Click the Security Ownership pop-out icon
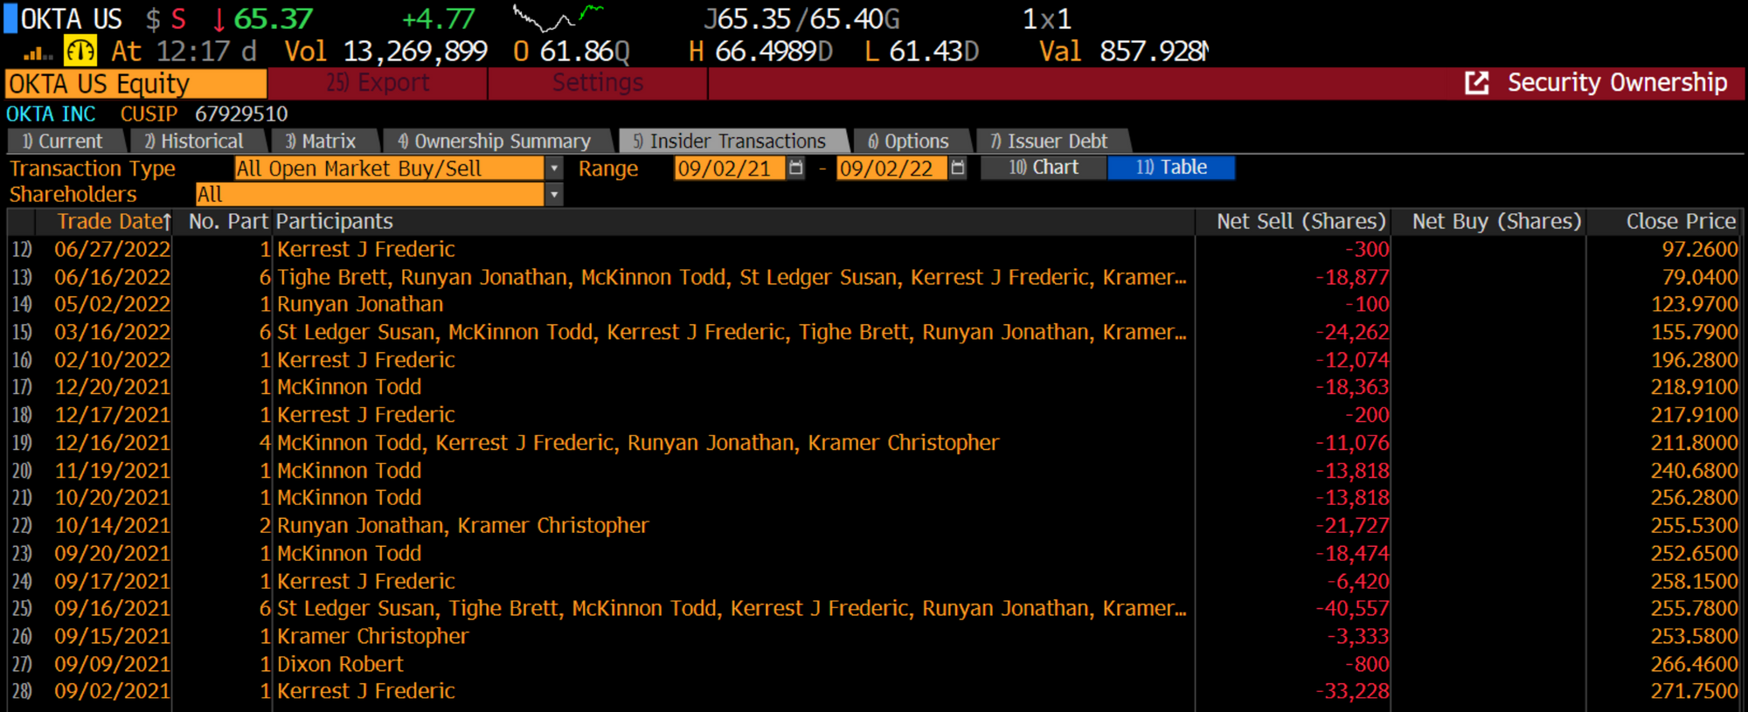The image size is (1748, 712). click(1476, 83)
